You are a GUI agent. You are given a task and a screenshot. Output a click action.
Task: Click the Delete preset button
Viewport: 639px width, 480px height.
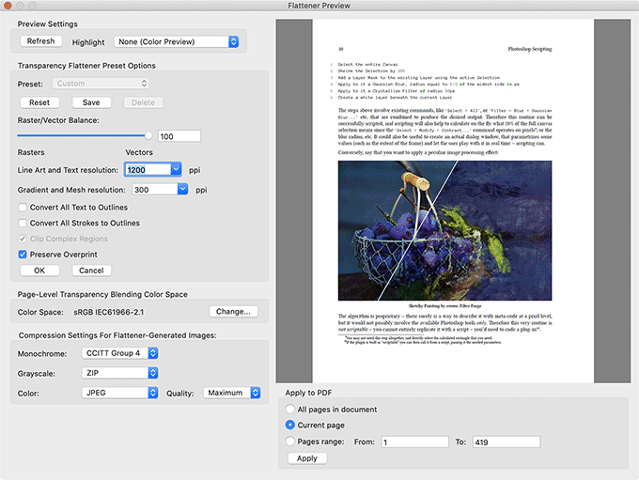(143, 102)
